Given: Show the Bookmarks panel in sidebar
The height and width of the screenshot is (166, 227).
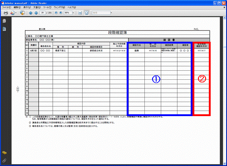Looking at the screenshot, I should 4,29.
